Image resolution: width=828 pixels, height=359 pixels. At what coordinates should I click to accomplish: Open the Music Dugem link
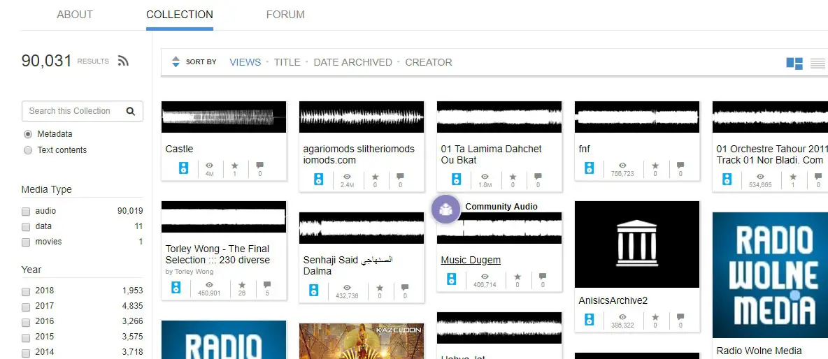click(x=471, y=260)
